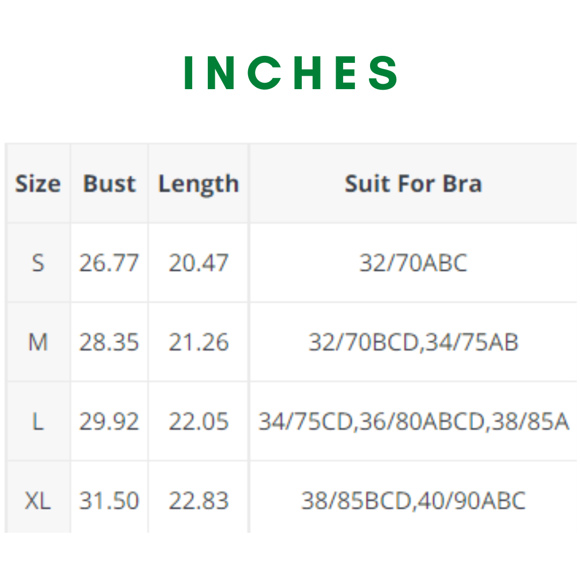Image resolution: width=580 pixels, height=580 pixels.
Task: Click the 32/70BCD,34/75AB cell
Action: click(413, 342)
